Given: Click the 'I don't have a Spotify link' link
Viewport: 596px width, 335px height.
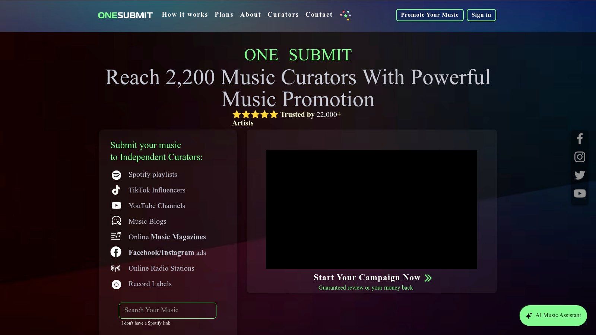Looking at the screenshot, I should pos(146,323).
